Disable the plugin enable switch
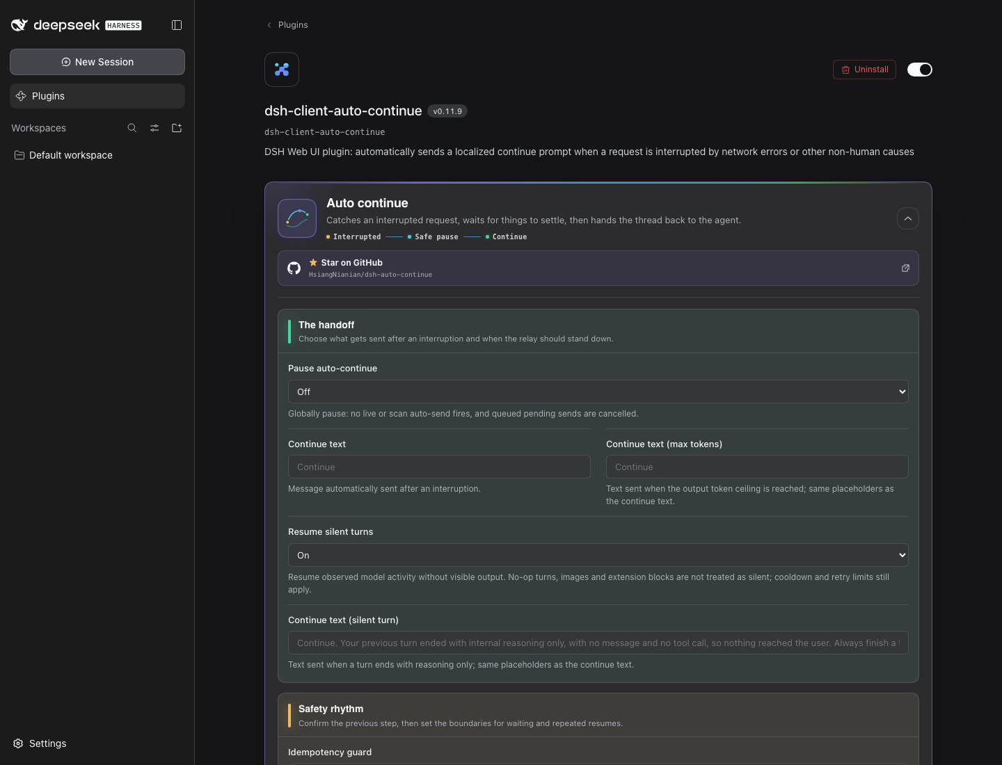This screenshot has width=1002, height=765. 920,70
